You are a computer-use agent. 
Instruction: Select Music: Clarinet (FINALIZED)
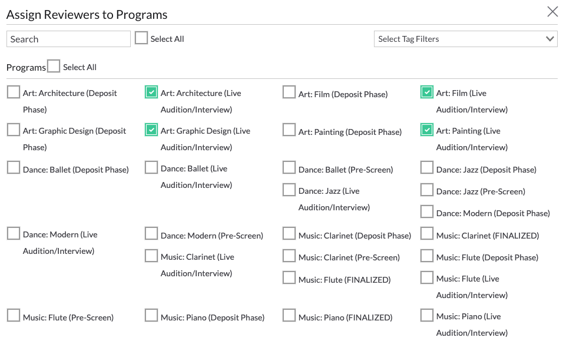[426, 233]
